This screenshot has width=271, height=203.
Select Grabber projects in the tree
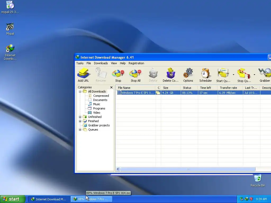click(x=99, y=125)
